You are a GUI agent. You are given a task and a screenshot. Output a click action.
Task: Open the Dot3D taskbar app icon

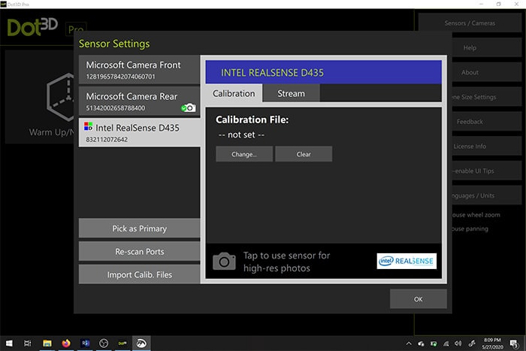click(x=122, y=343)
